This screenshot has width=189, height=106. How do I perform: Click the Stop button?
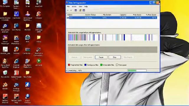point(115,57)
